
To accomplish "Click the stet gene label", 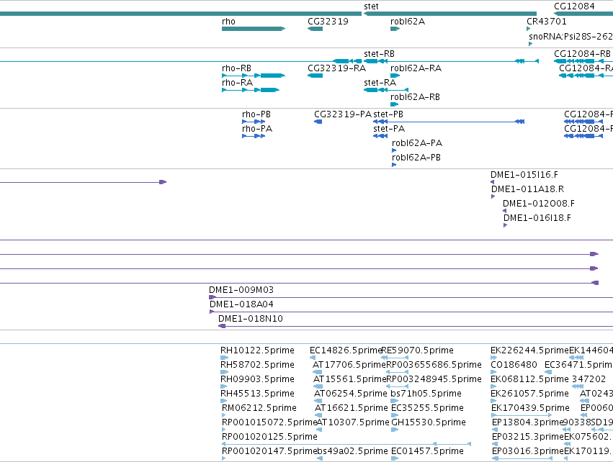I will click(x=371, y=6).
